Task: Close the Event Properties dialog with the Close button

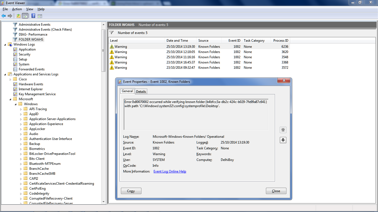Action: (x=276, y=191)
